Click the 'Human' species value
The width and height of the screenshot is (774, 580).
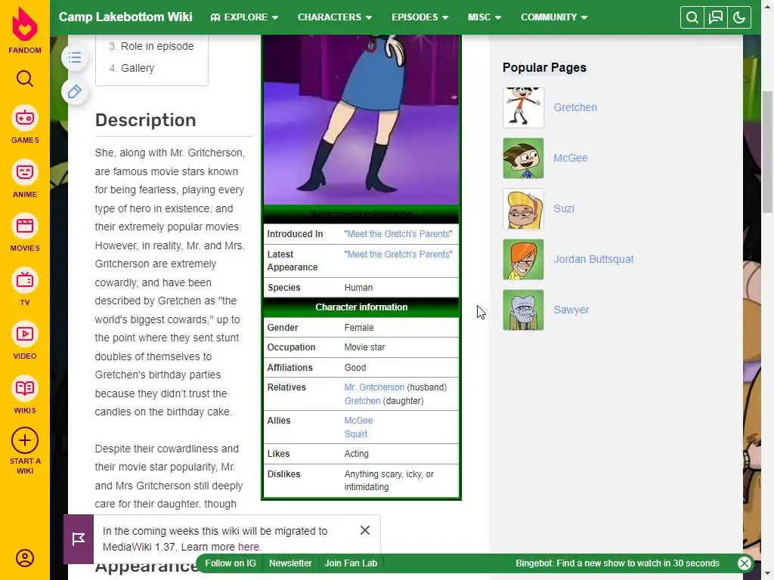(358, 288)
